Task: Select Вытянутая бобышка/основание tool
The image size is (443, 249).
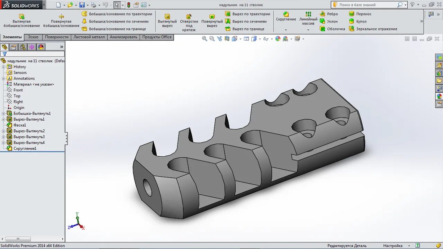Action: pyautogui.click(x=22, y=21)
